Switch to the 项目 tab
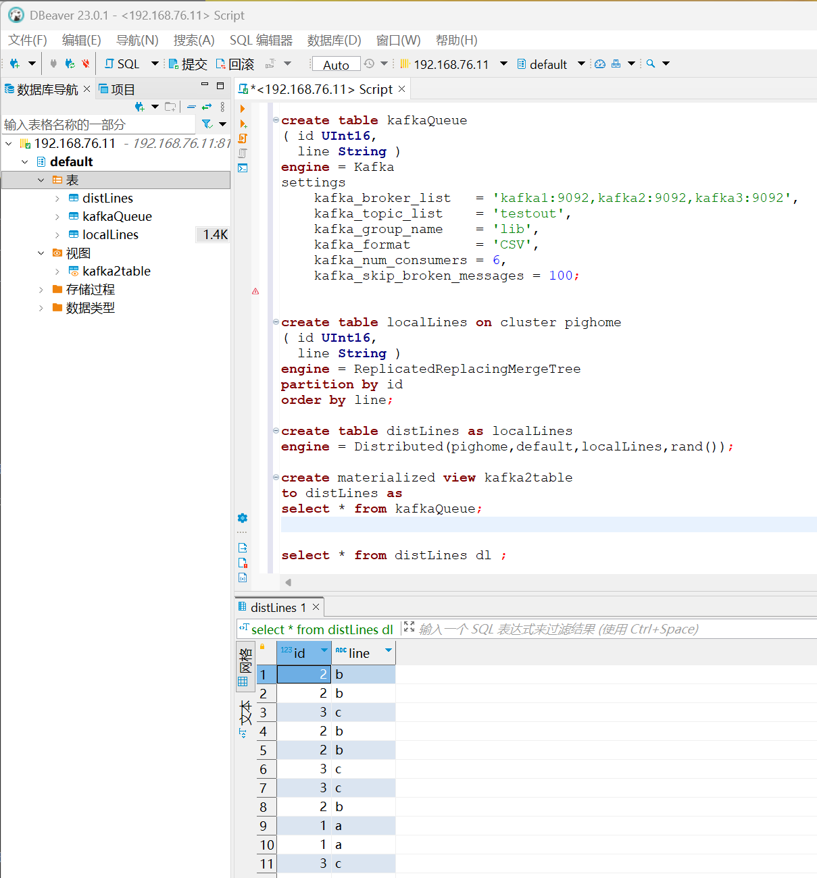The height and width of the screenshot is (878, 817). click(116, 89)
